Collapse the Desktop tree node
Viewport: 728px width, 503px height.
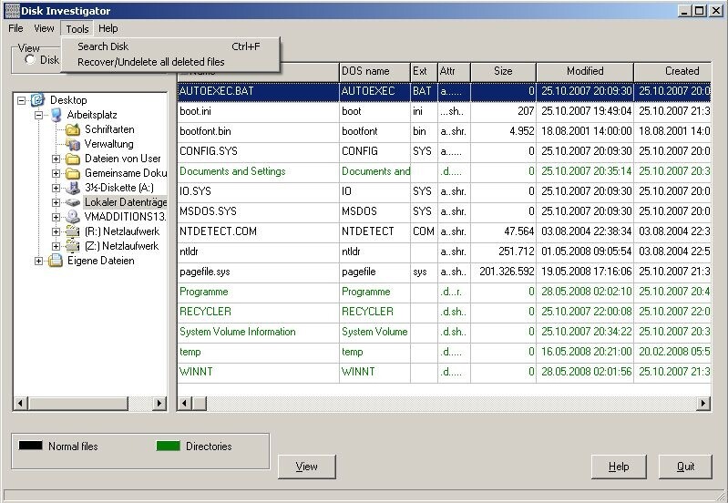tap(21, 100)
